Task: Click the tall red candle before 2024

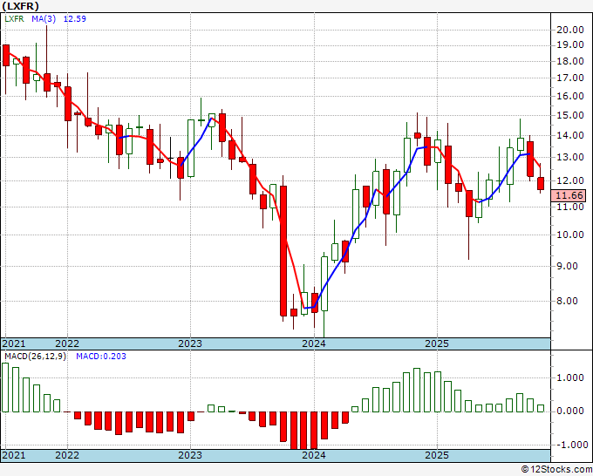Action: pos(283,250)
